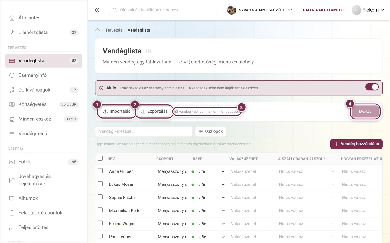Screen dimensions: 390x243
Task: Select Anna Gruber's row checkbox
Action: tap(100, 171)
